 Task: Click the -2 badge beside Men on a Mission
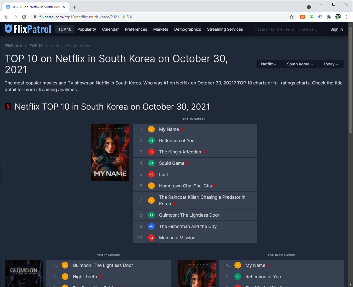(x=151, y=238)
